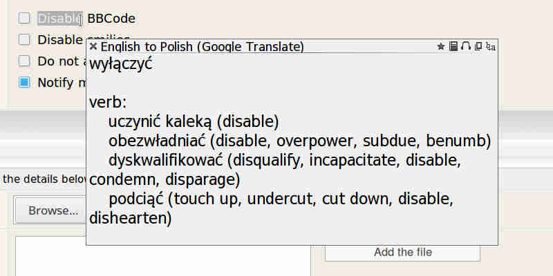Screen dimensions: 553x276
Task: Uncheck the Notify me checkbox
Action: pos(24,82)
